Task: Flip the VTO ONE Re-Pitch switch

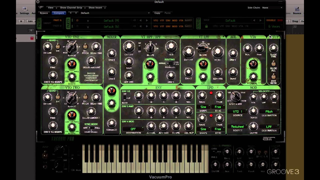Action: tap(85, 46)
